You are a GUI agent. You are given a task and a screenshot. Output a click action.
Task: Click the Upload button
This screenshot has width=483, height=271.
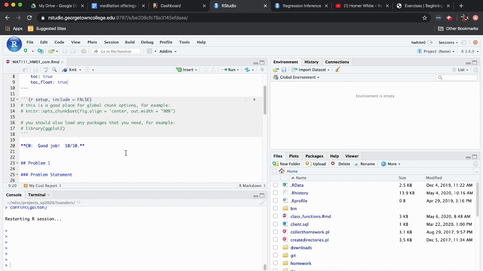coord(316,164)
